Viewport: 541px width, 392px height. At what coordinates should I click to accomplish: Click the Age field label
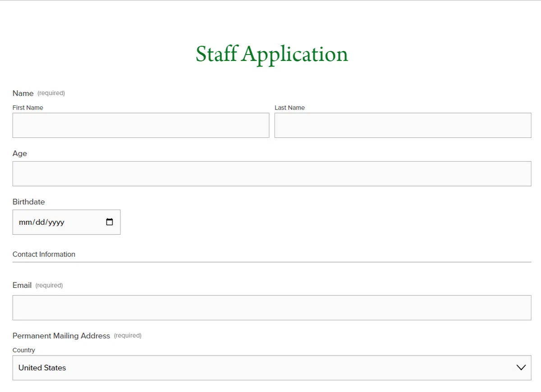pos(20,154)
